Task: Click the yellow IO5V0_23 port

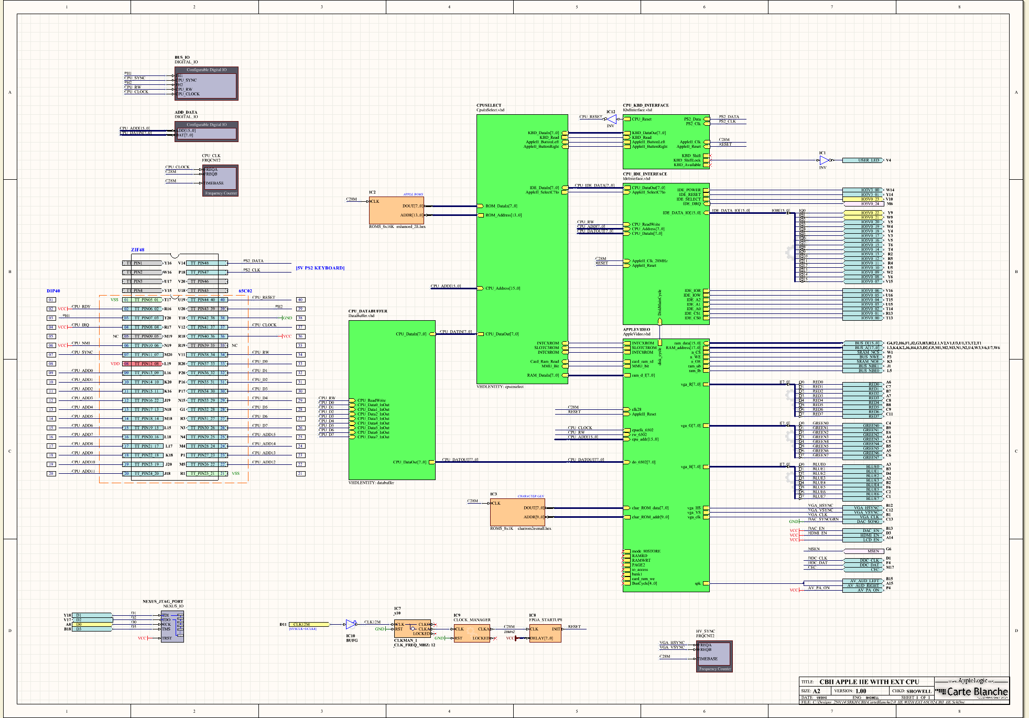Action: pos(863,199)
